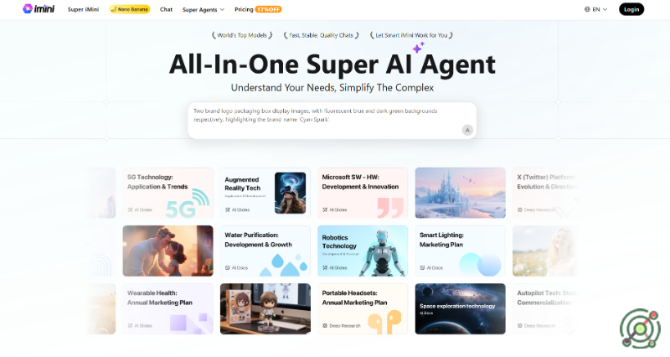
Task: Submit the prompt with the send arrow
Action: click(467, 130)
